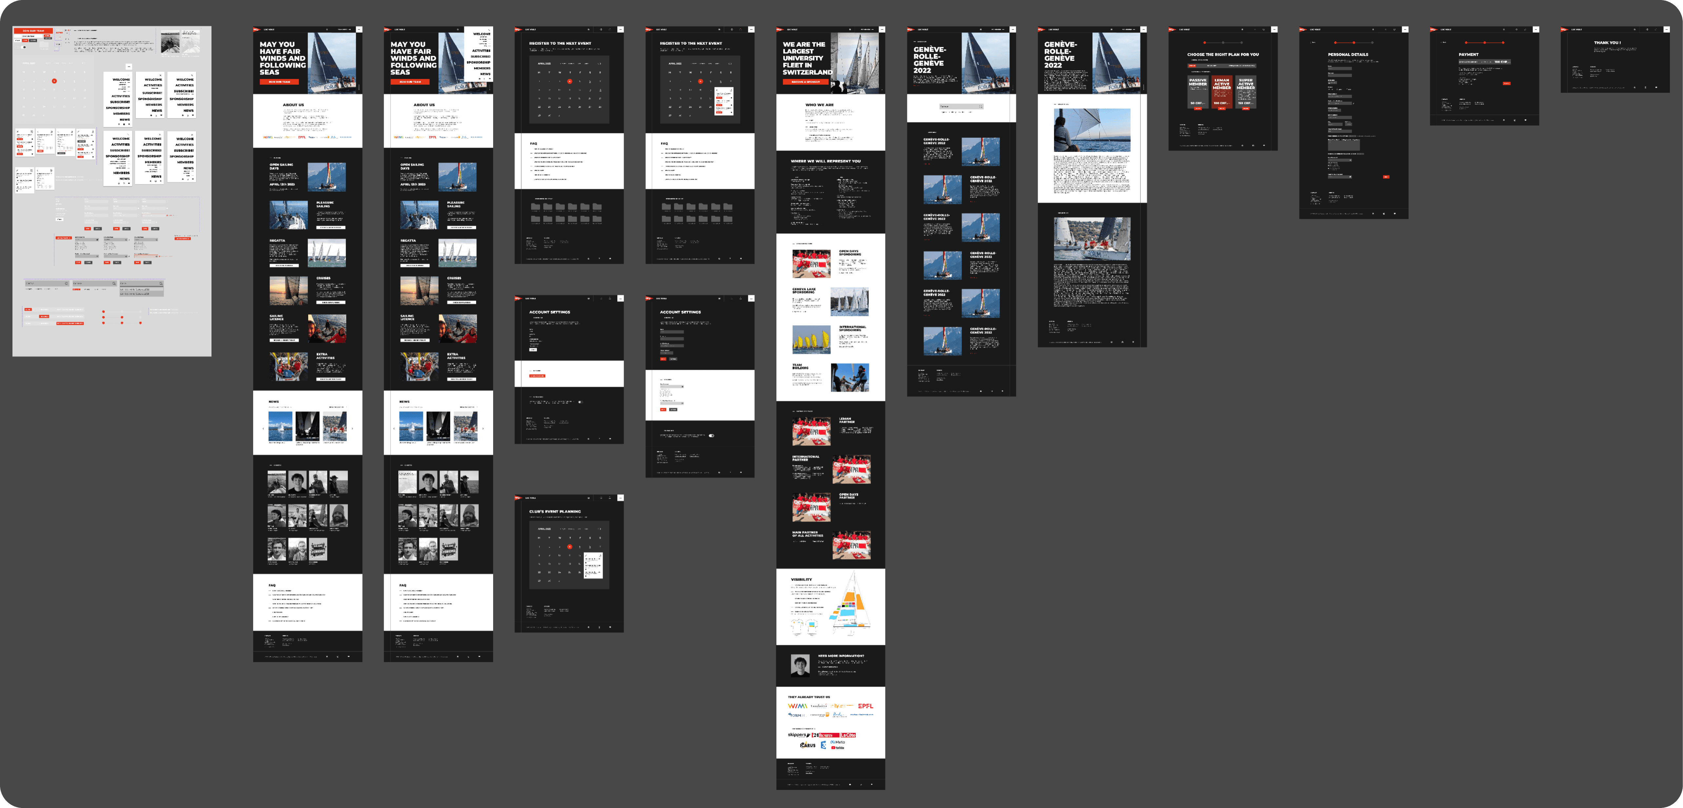Click red pennant logo on Payment frame
The width and height of the screenshot is (1683, 808).
coord(1433,30)
